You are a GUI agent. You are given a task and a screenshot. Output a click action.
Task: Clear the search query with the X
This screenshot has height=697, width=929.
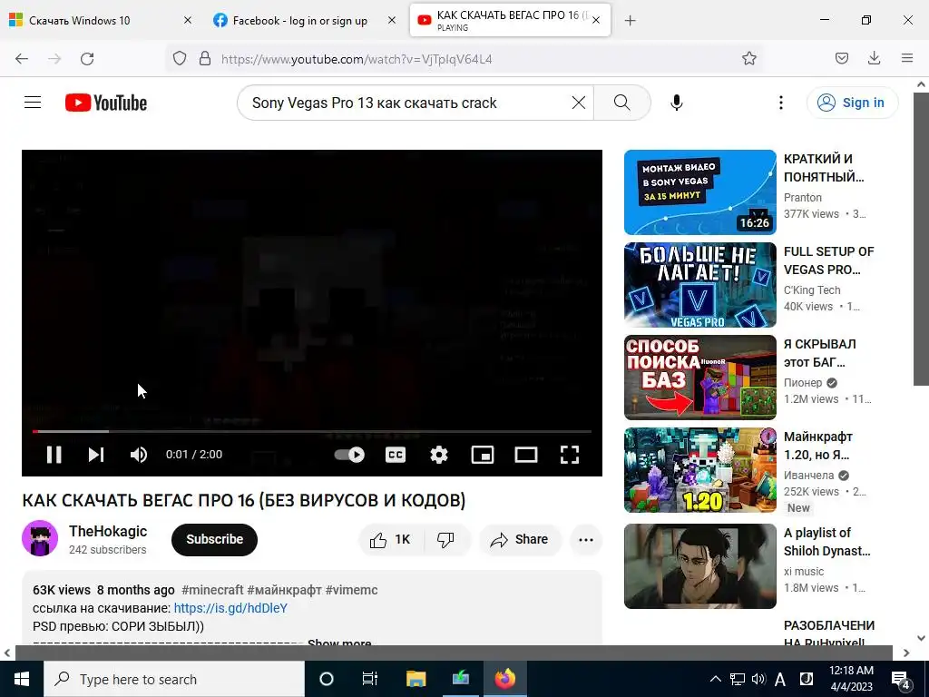(x=579, y=103)
